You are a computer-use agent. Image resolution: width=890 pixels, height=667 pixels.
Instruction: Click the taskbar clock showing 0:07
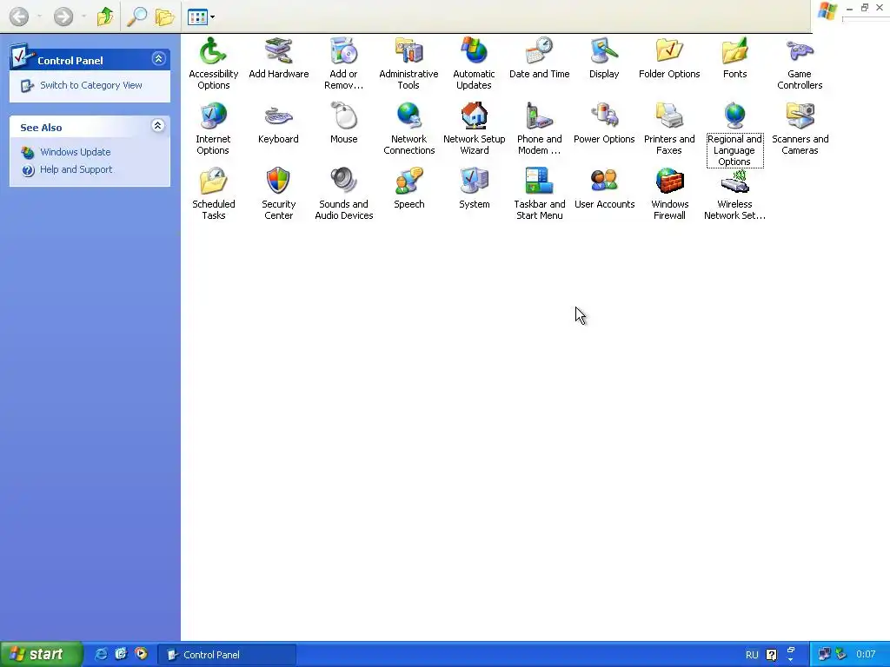pos(866,655)
